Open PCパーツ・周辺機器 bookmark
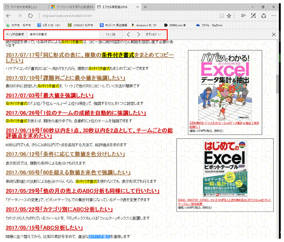The image size is (284, 242). pos(114,25)
